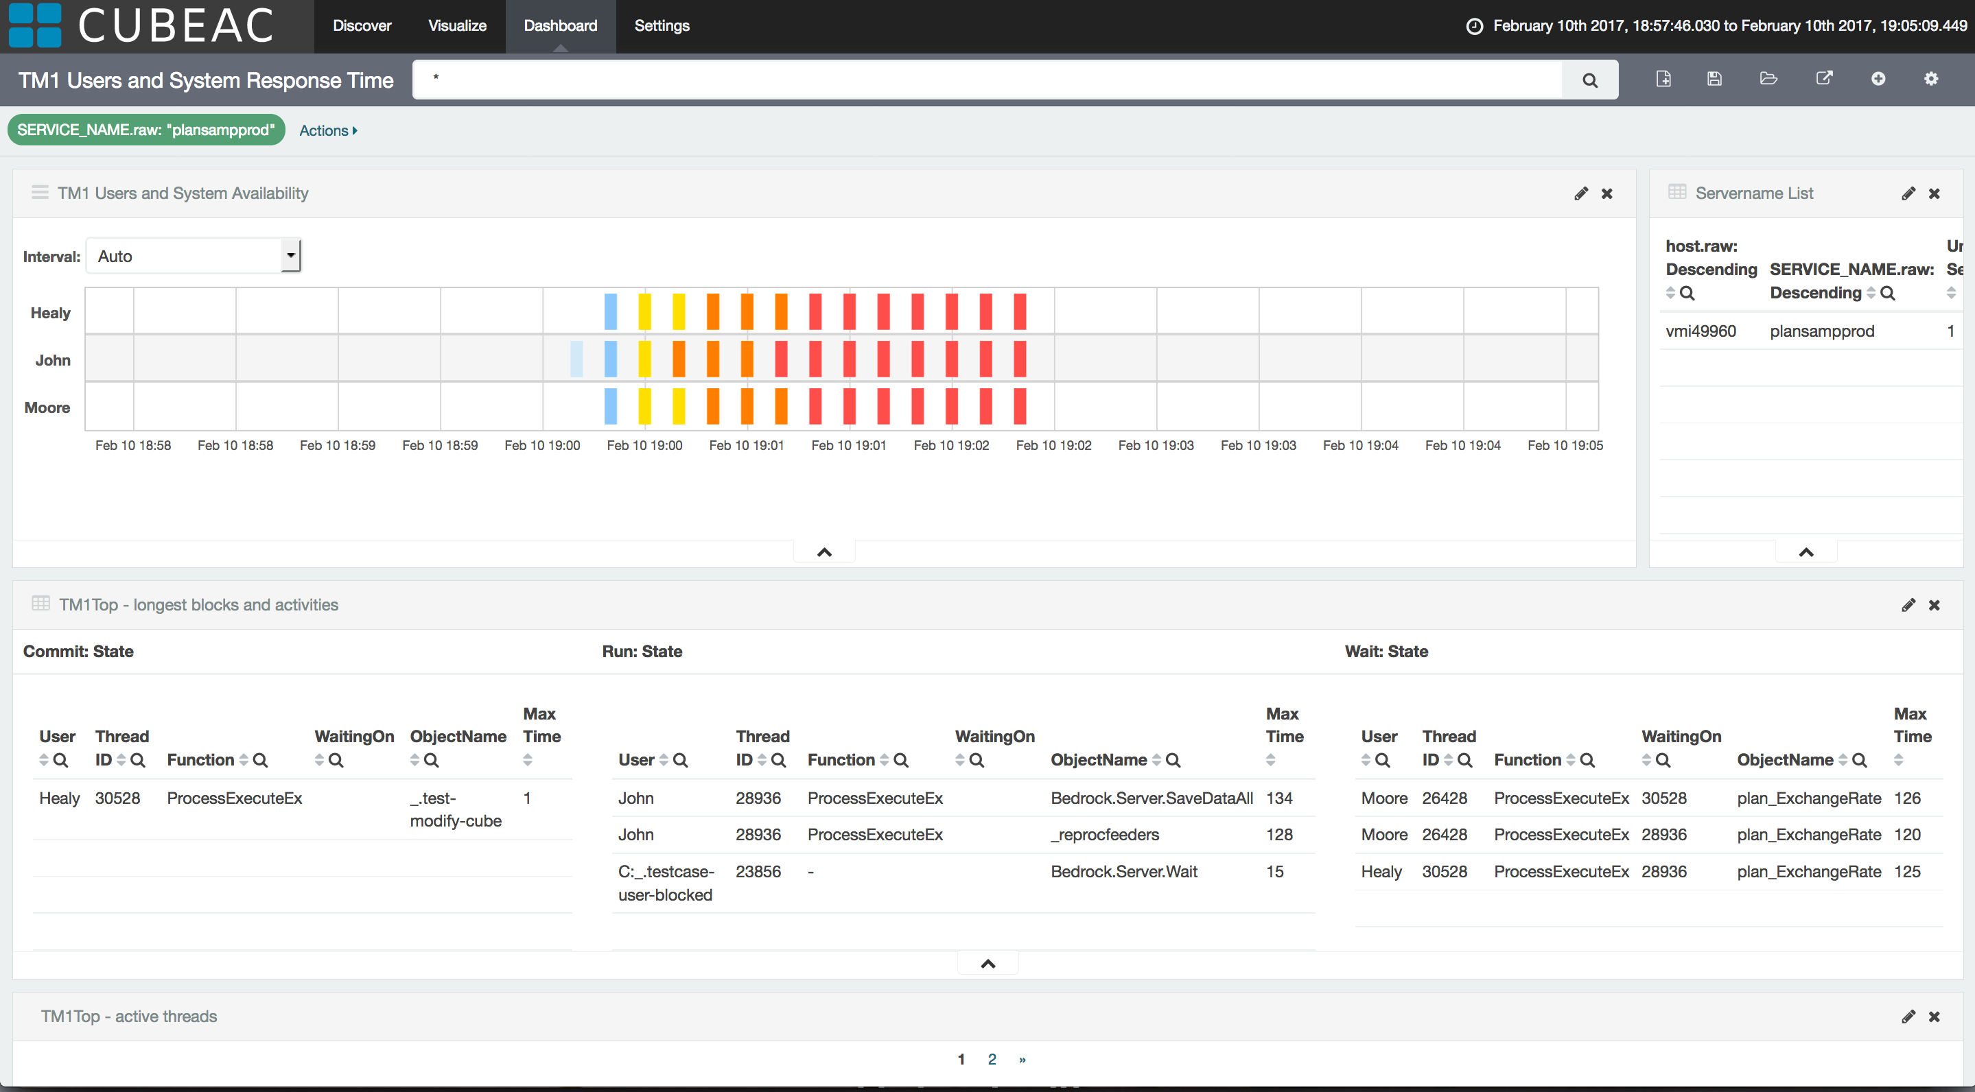This screenshot has height=1092, width=1975.
Task: Edit the Servername List panel
Action: [x=1908, y=194]
